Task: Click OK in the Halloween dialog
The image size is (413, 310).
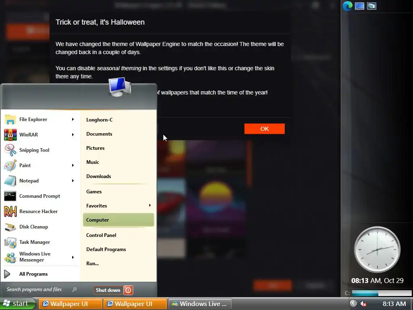Action: pos(265,129)
